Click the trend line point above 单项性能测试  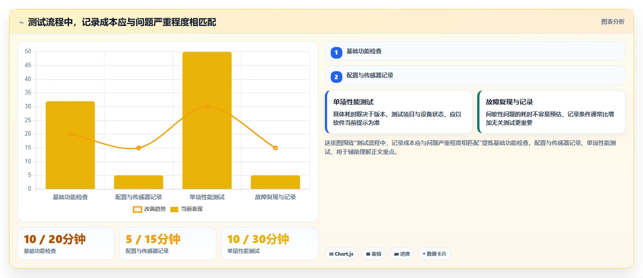pos(207,107)
